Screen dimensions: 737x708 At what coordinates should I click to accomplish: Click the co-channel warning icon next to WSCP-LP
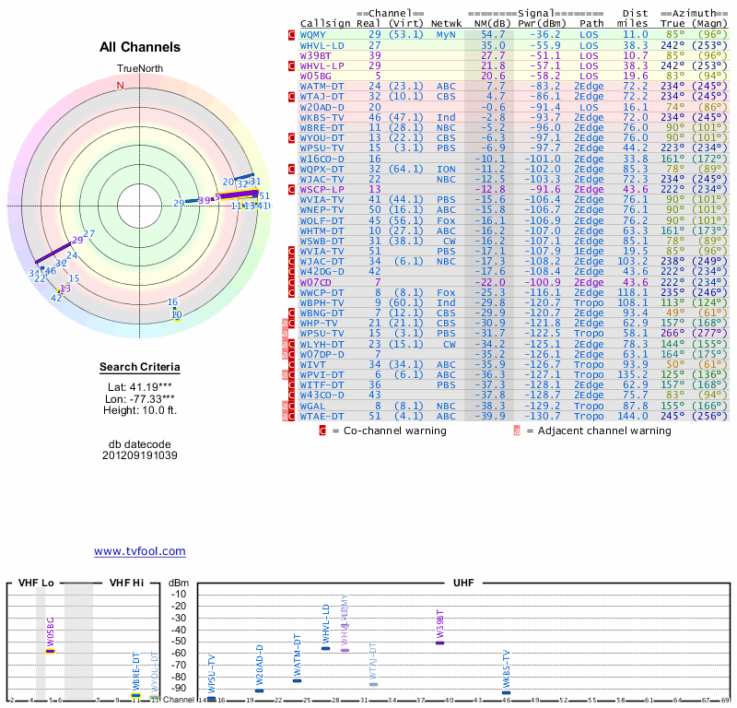292,190
